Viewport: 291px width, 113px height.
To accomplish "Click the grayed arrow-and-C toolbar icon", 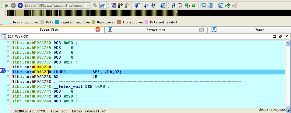I will [95, 5].
